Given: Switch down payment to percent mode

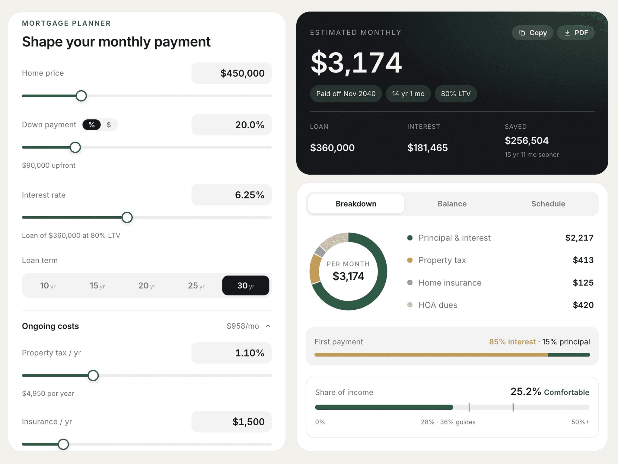Looking at the screenshot, I should pyautogui.click(x=92, y=125).
